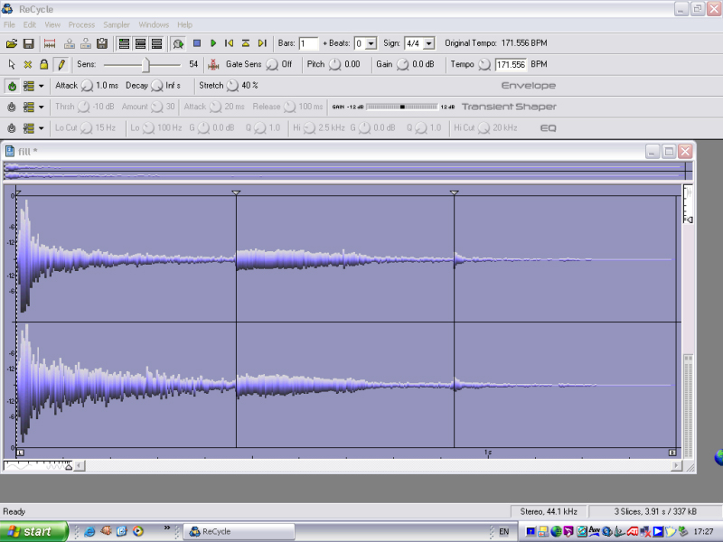Click the Preview toggle icon
The height and width of the screenshot is (542, 723).
click(178, 43)
